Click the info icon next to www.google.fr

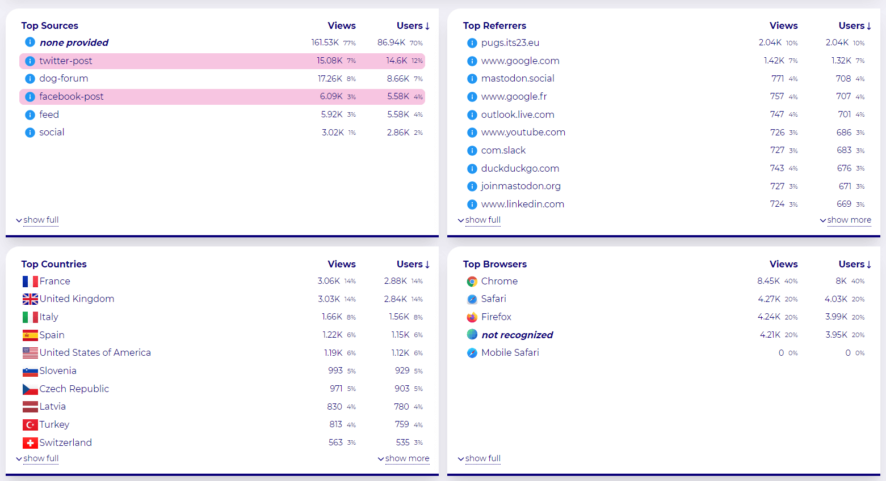[472, 97]
